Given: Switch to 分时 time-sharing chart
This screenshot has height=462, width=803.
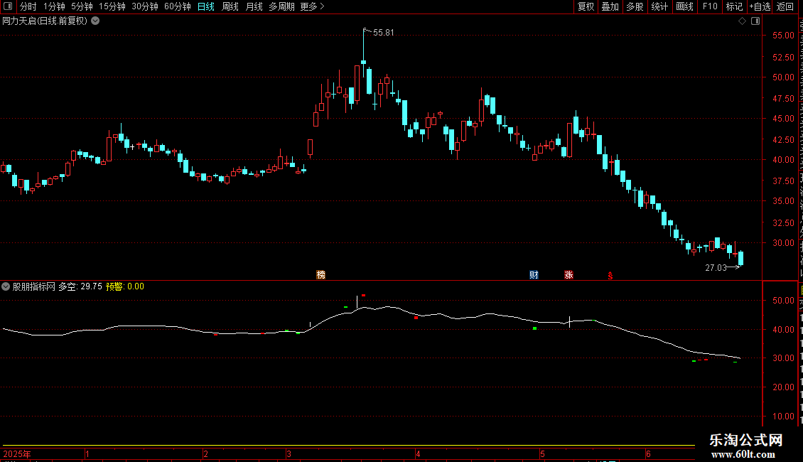Looking at the screenshot, I should click(x=28, y=6).
